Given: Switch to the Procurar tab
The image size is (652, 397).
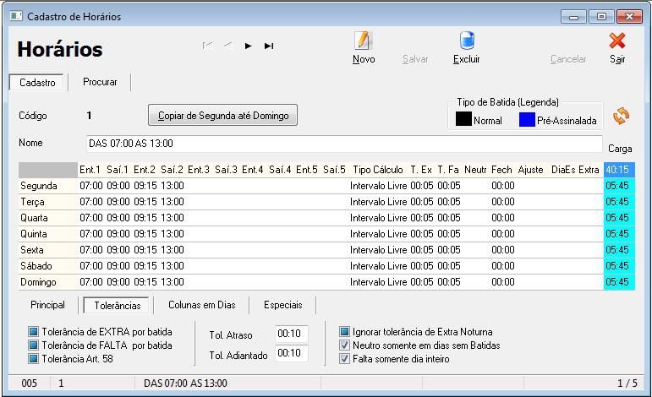Looking at the screenshot, I should [100, 83].
